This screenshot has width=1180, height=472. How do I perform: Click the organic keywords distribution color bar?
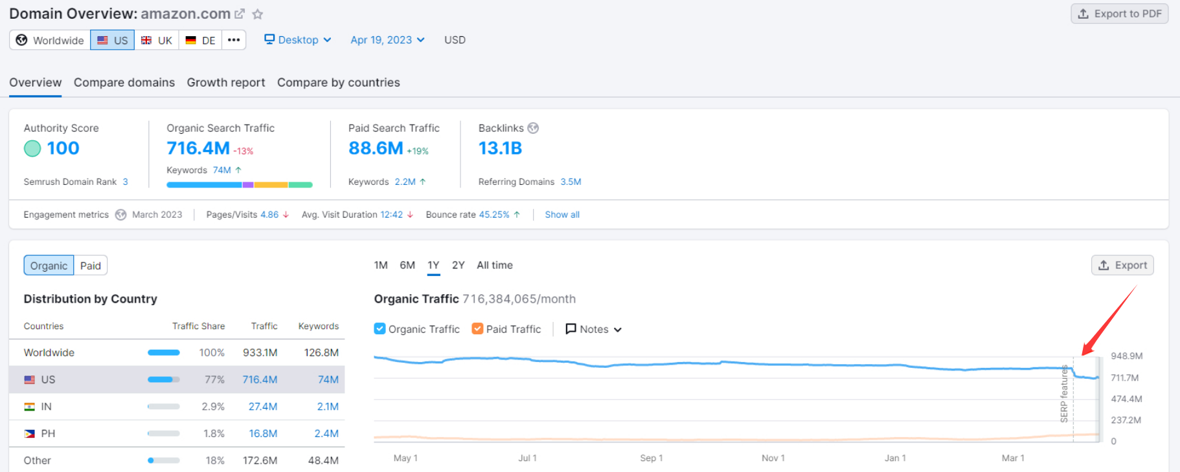click(x=240, y=185)
